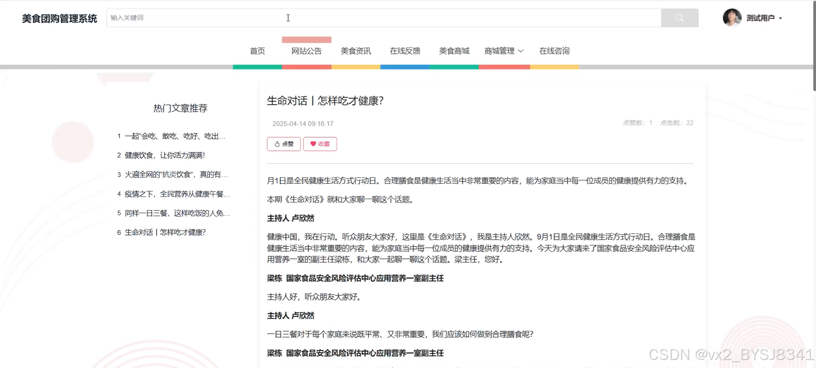Click the page vertical scrollbar
The height and width of the screenshot is (368, 816).
point(814,45)
